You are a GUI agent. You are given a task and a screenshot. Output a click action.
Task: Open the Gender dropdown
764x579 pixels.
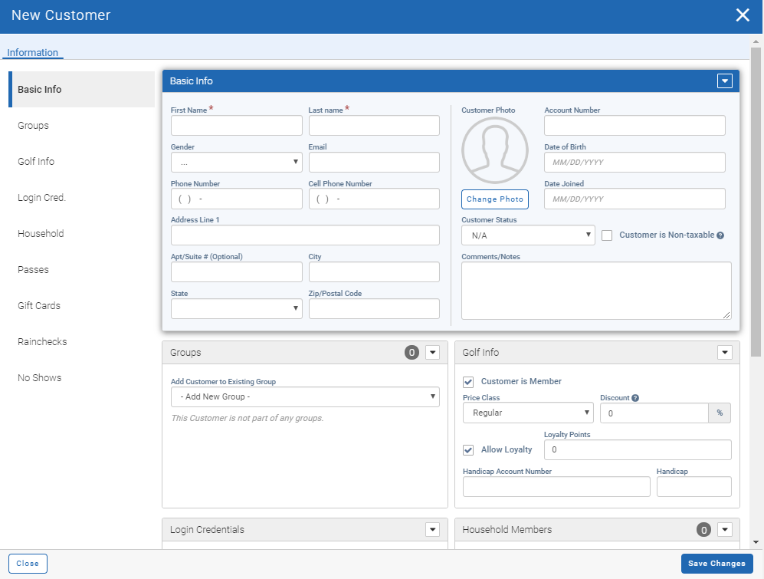pyautogui.click(x=236, y=163)
